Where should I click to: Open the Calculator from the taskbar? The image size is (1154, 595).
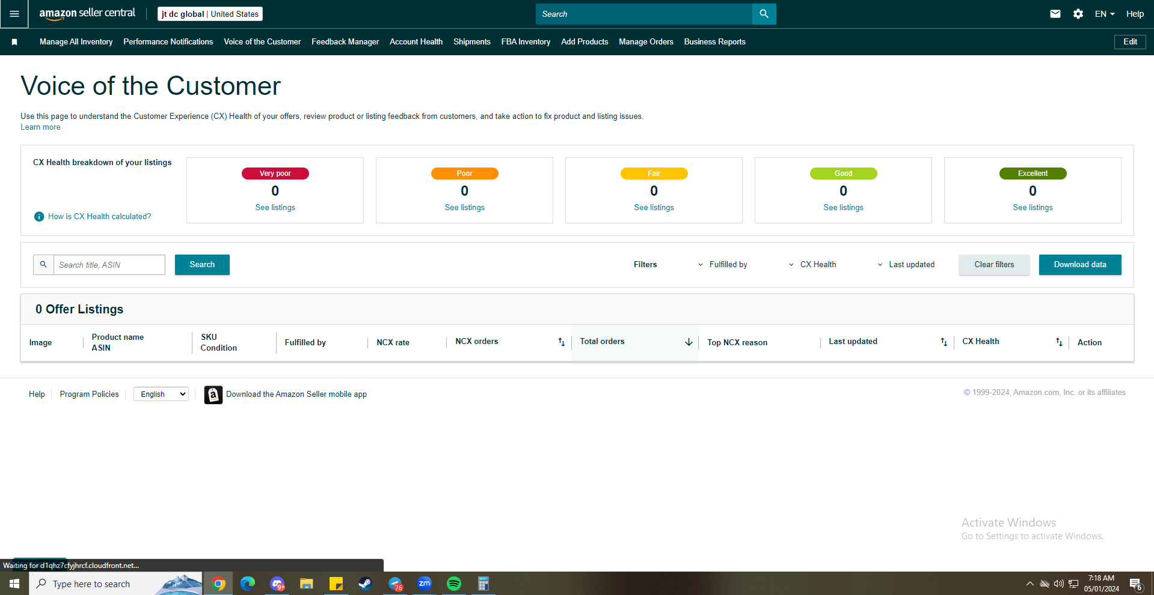pyautogui.click(x=483, y=584)
